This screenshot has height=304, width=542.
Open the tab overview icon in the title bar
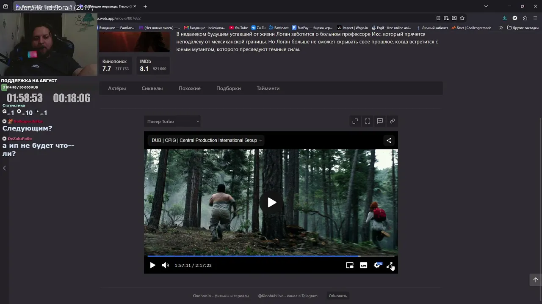pos(6,6)
